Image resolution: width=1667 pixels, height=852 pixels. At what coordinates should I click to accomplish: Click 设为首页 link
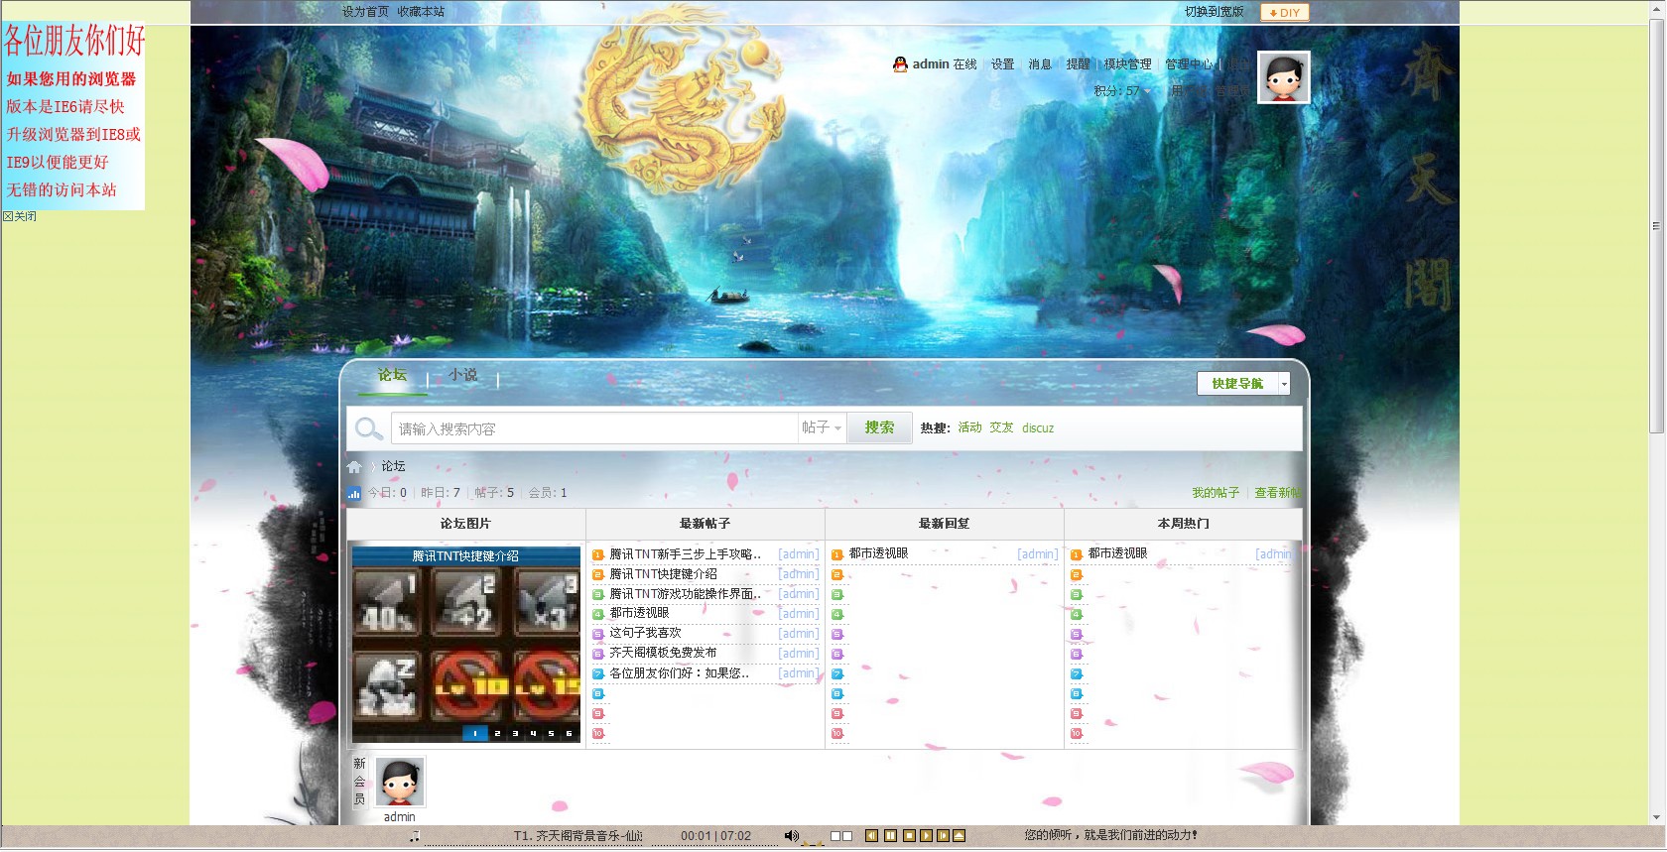click(365, 12)
